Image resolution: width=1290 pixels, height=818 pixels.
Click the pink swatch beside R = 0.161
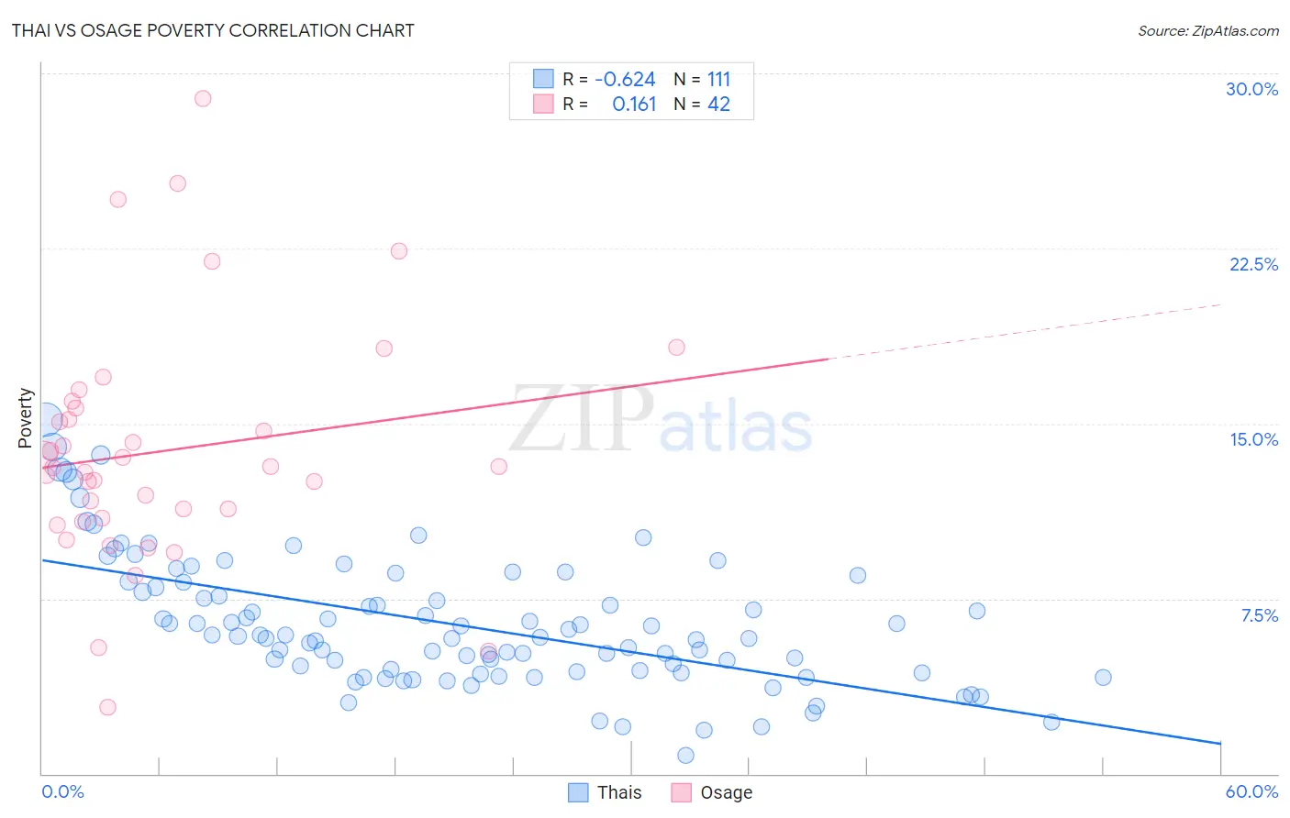pos(543,104)
